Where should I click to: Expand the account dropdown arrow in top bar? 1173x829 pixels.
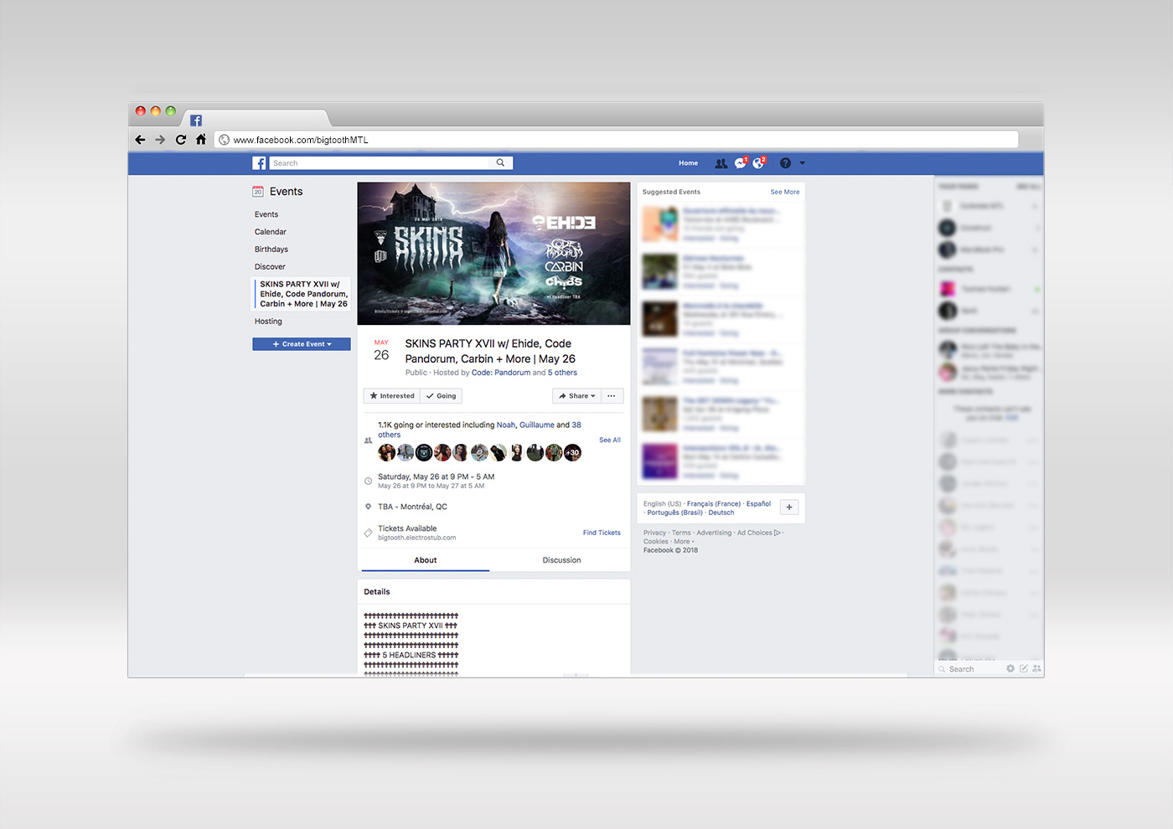click(803, 163)
